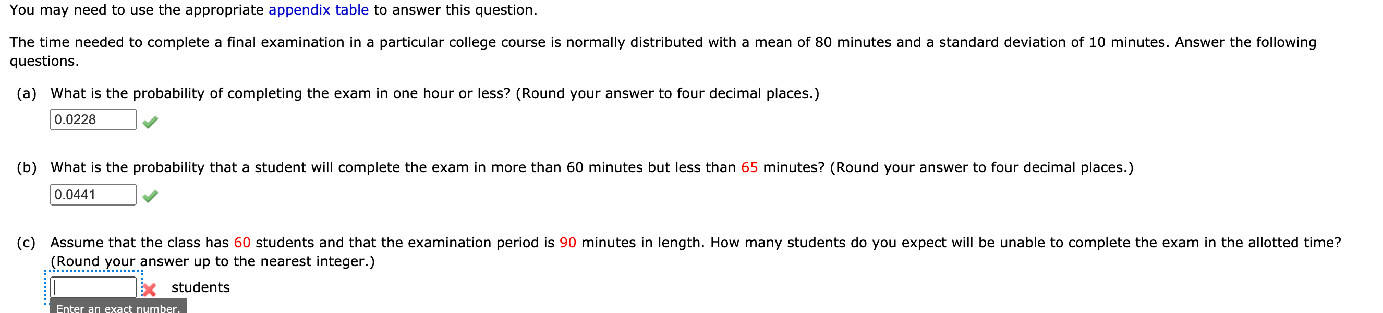Select the answer field containing 0.0441
1383x313 pixels.
tap(92, 194)
